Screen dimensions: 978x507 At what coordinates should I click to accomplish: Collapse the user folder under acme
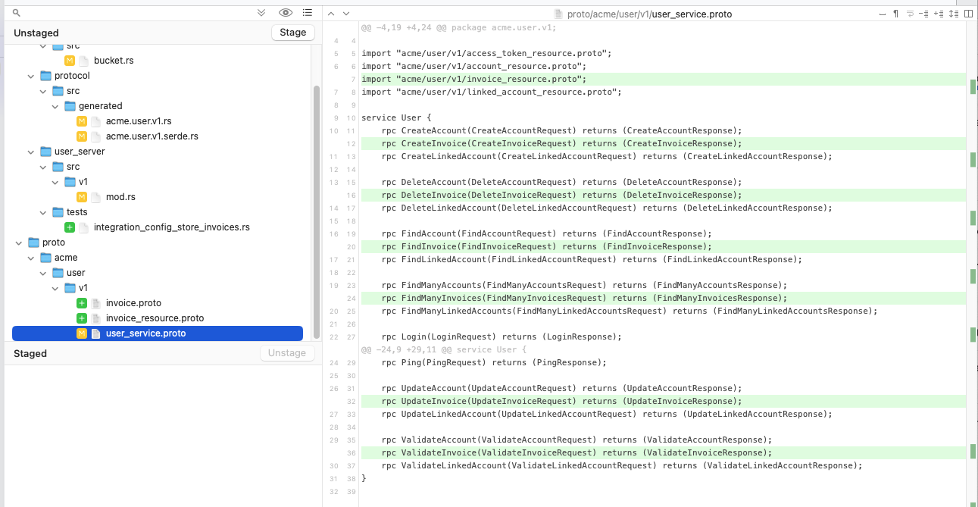(43, 273)
